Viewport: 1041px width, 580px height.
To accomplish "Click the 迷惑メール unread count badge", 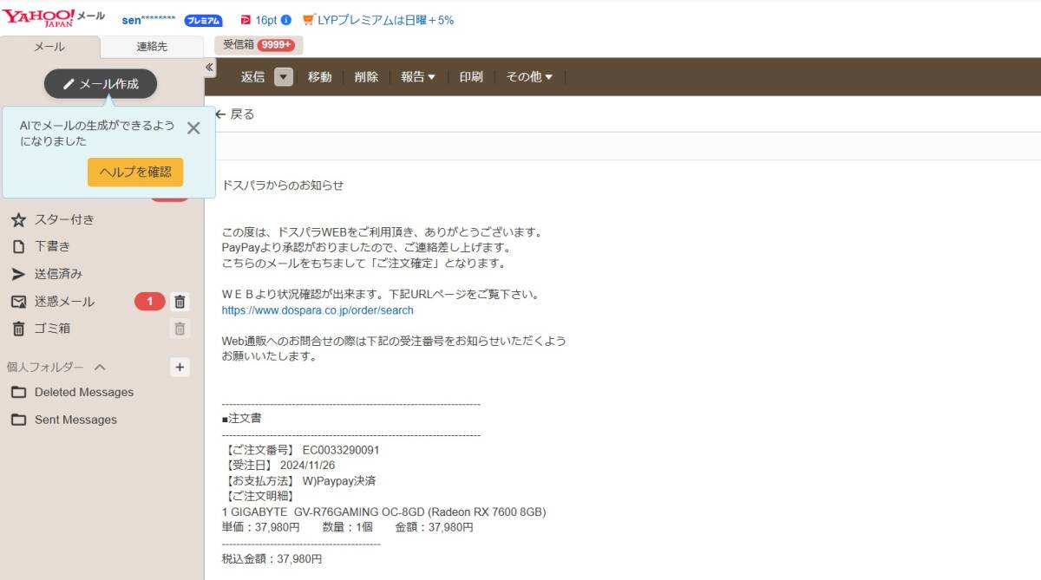I will [149, 302].
